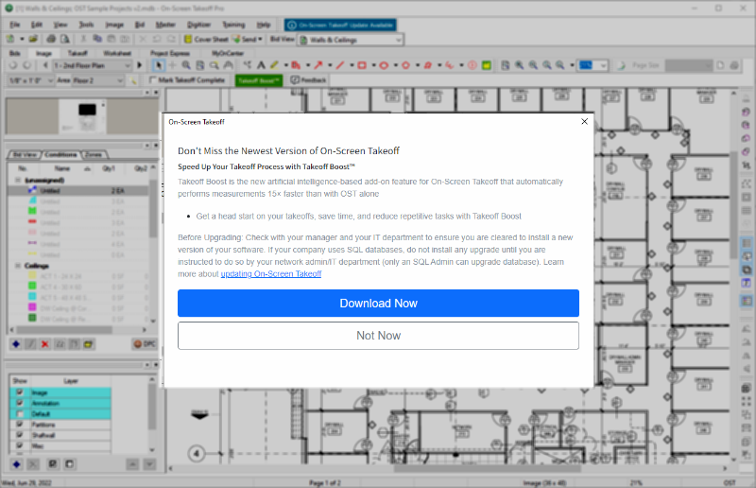Click the scale ruler icon beside Area
This screenshot has height=488, width=756.
(x=133, y=80)
